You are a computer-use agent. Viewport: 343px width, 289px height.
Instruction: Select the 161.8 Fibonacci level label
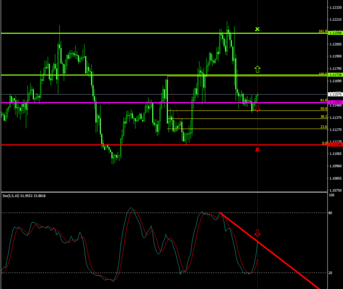pos(323,31)
